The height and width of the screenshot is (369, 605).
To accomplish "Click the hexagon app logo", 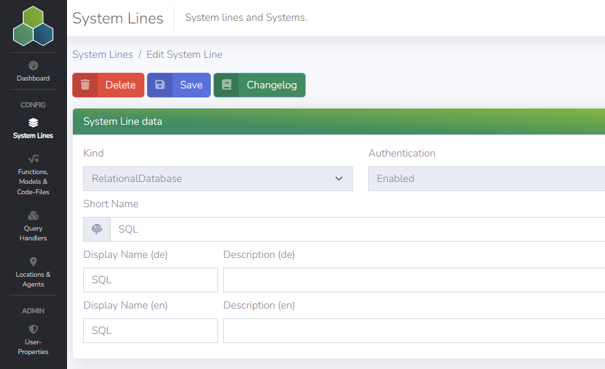I will [x=33, y=26].
